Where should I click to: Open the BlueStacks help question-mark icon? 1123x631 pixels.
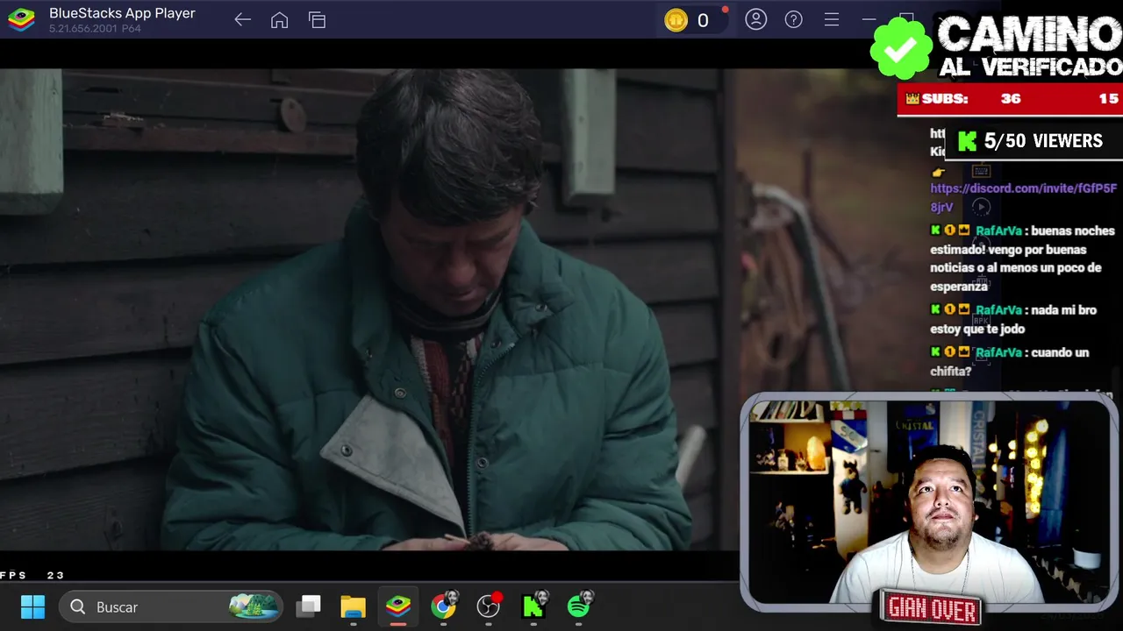794,19
